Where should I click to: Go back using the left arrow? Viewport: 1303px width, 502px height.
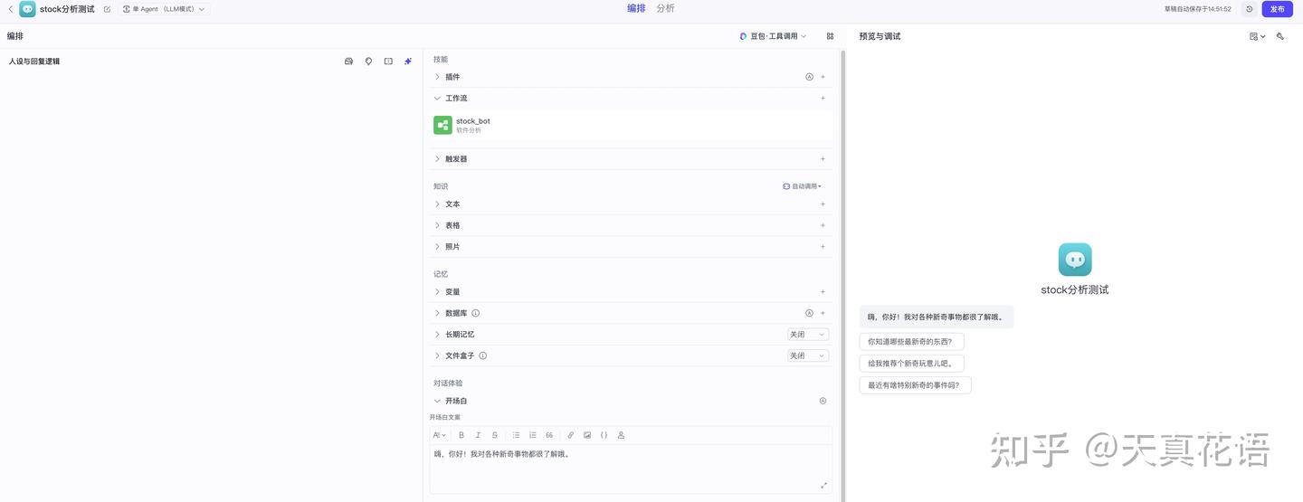coord(11,9)
